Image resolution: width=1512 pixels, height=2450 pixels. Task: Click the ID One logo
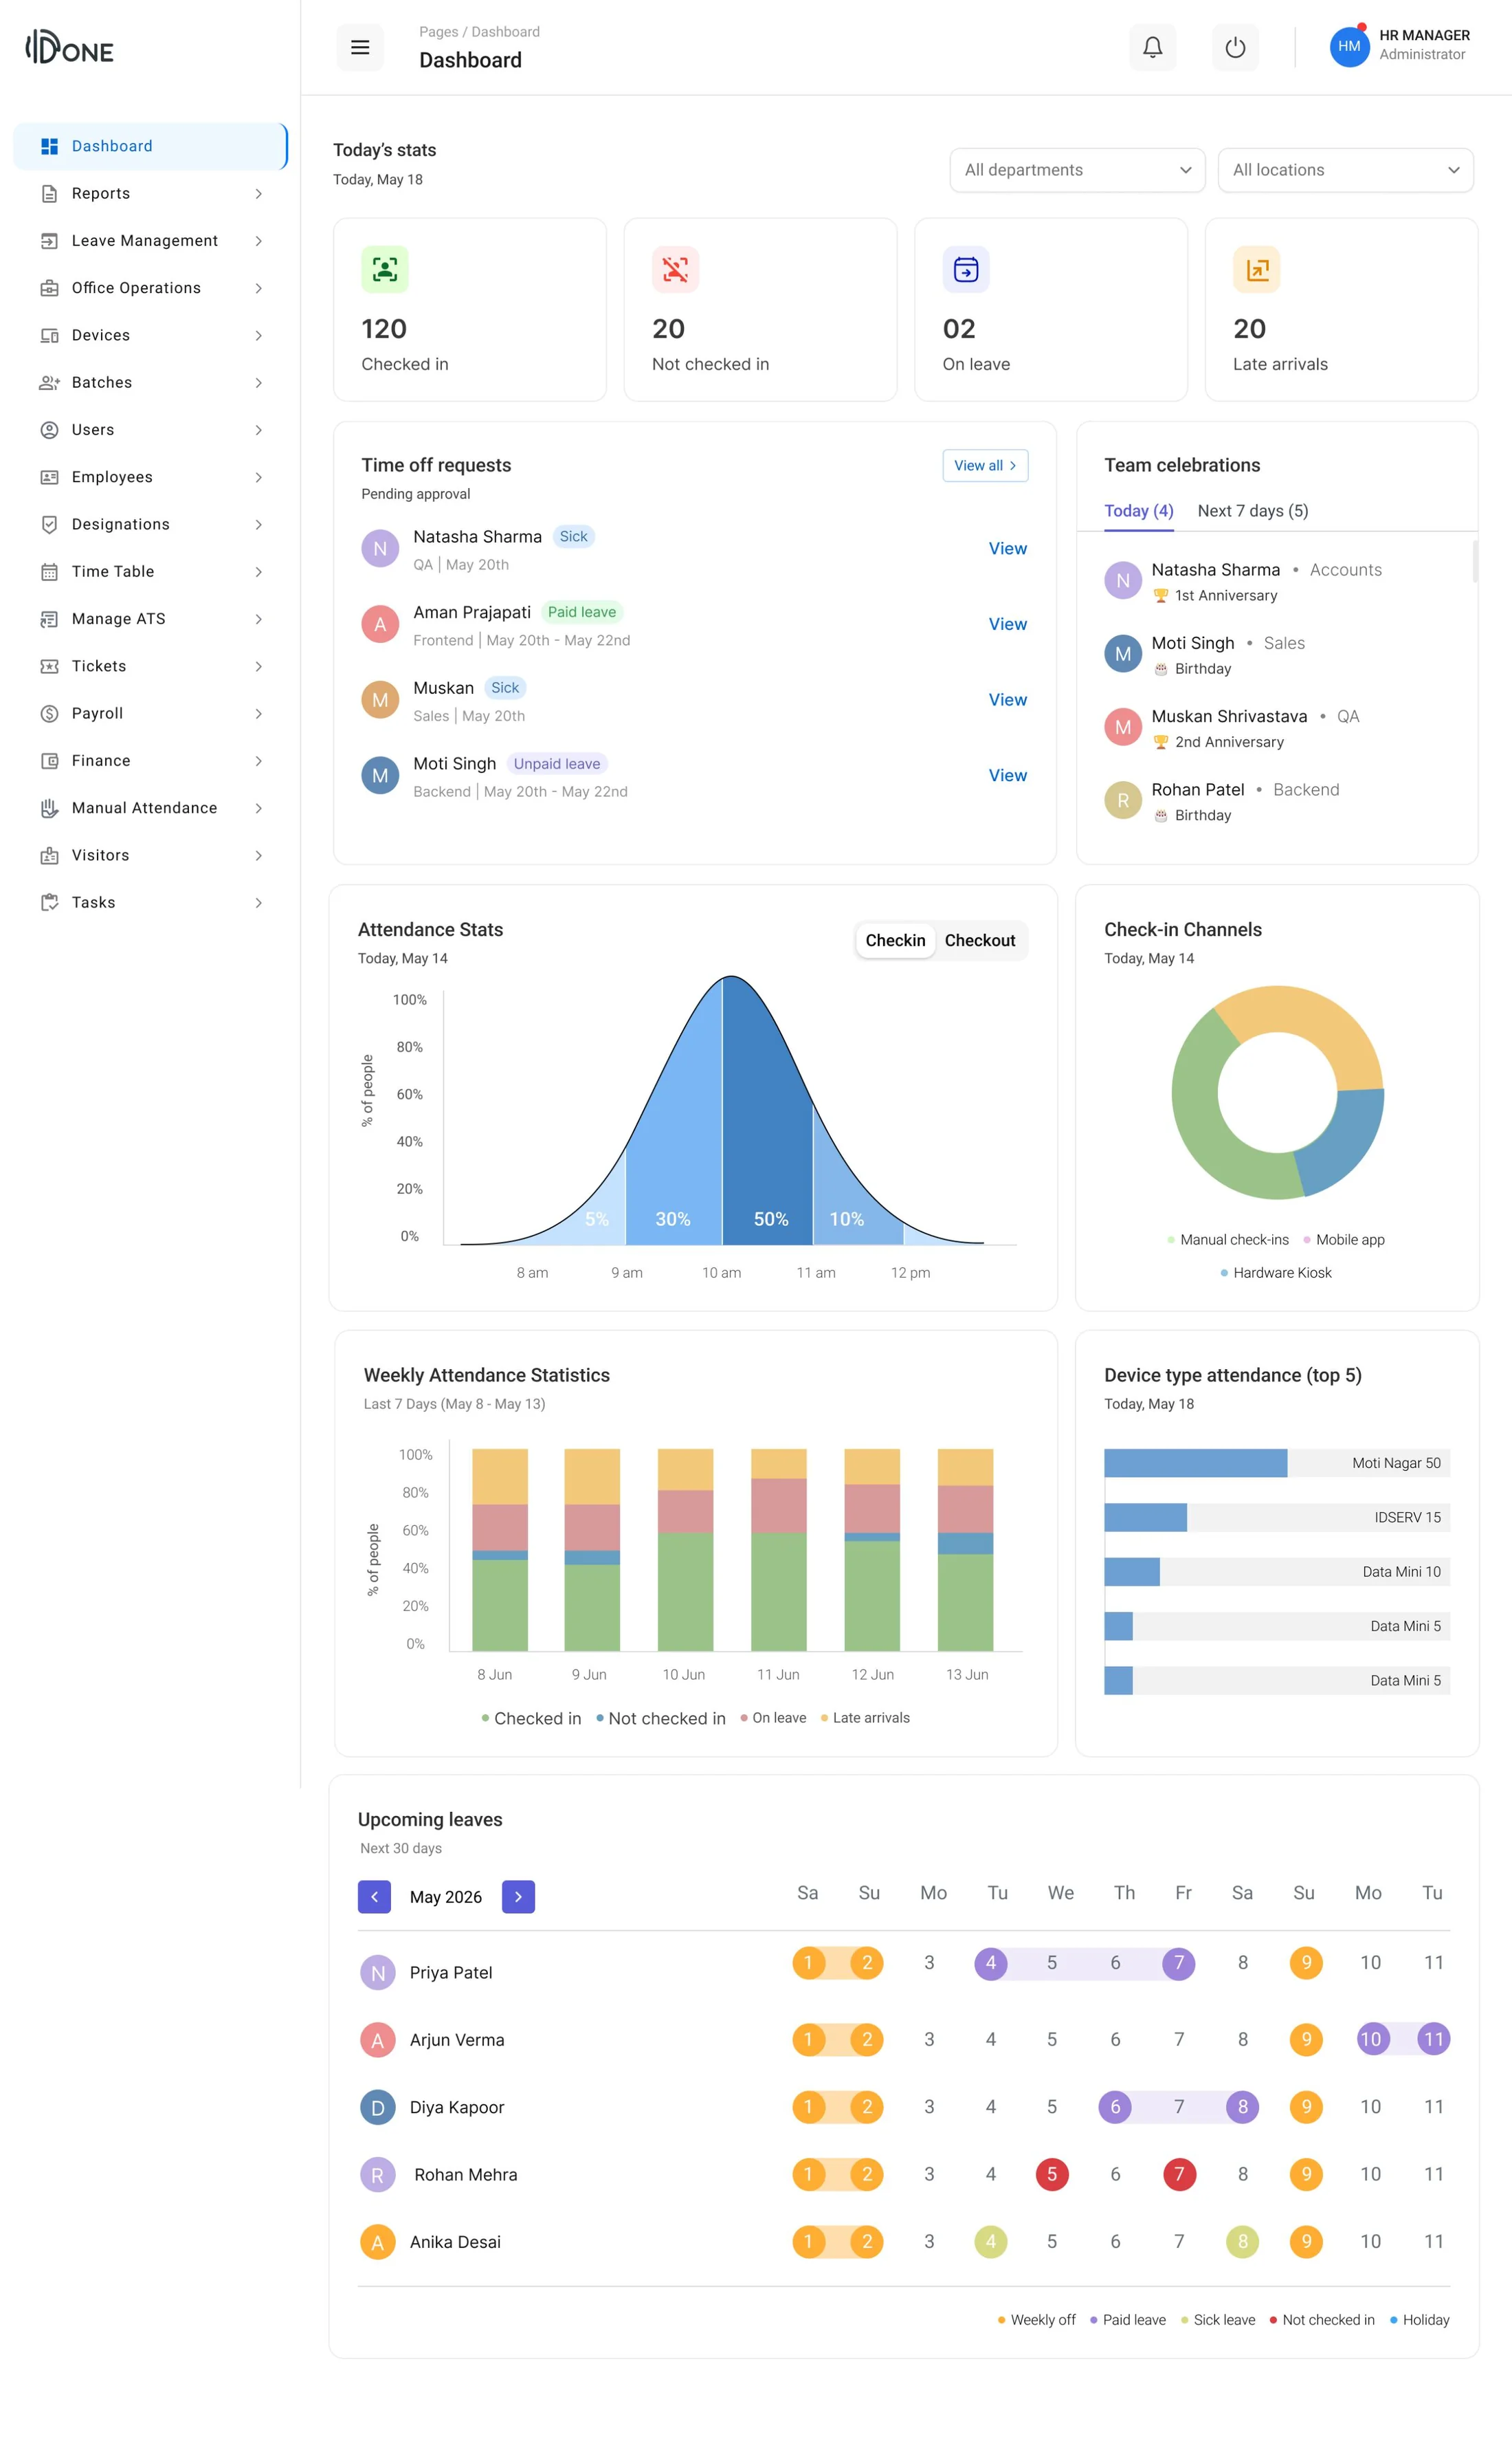pyautogui.click(x=69, y=47)
